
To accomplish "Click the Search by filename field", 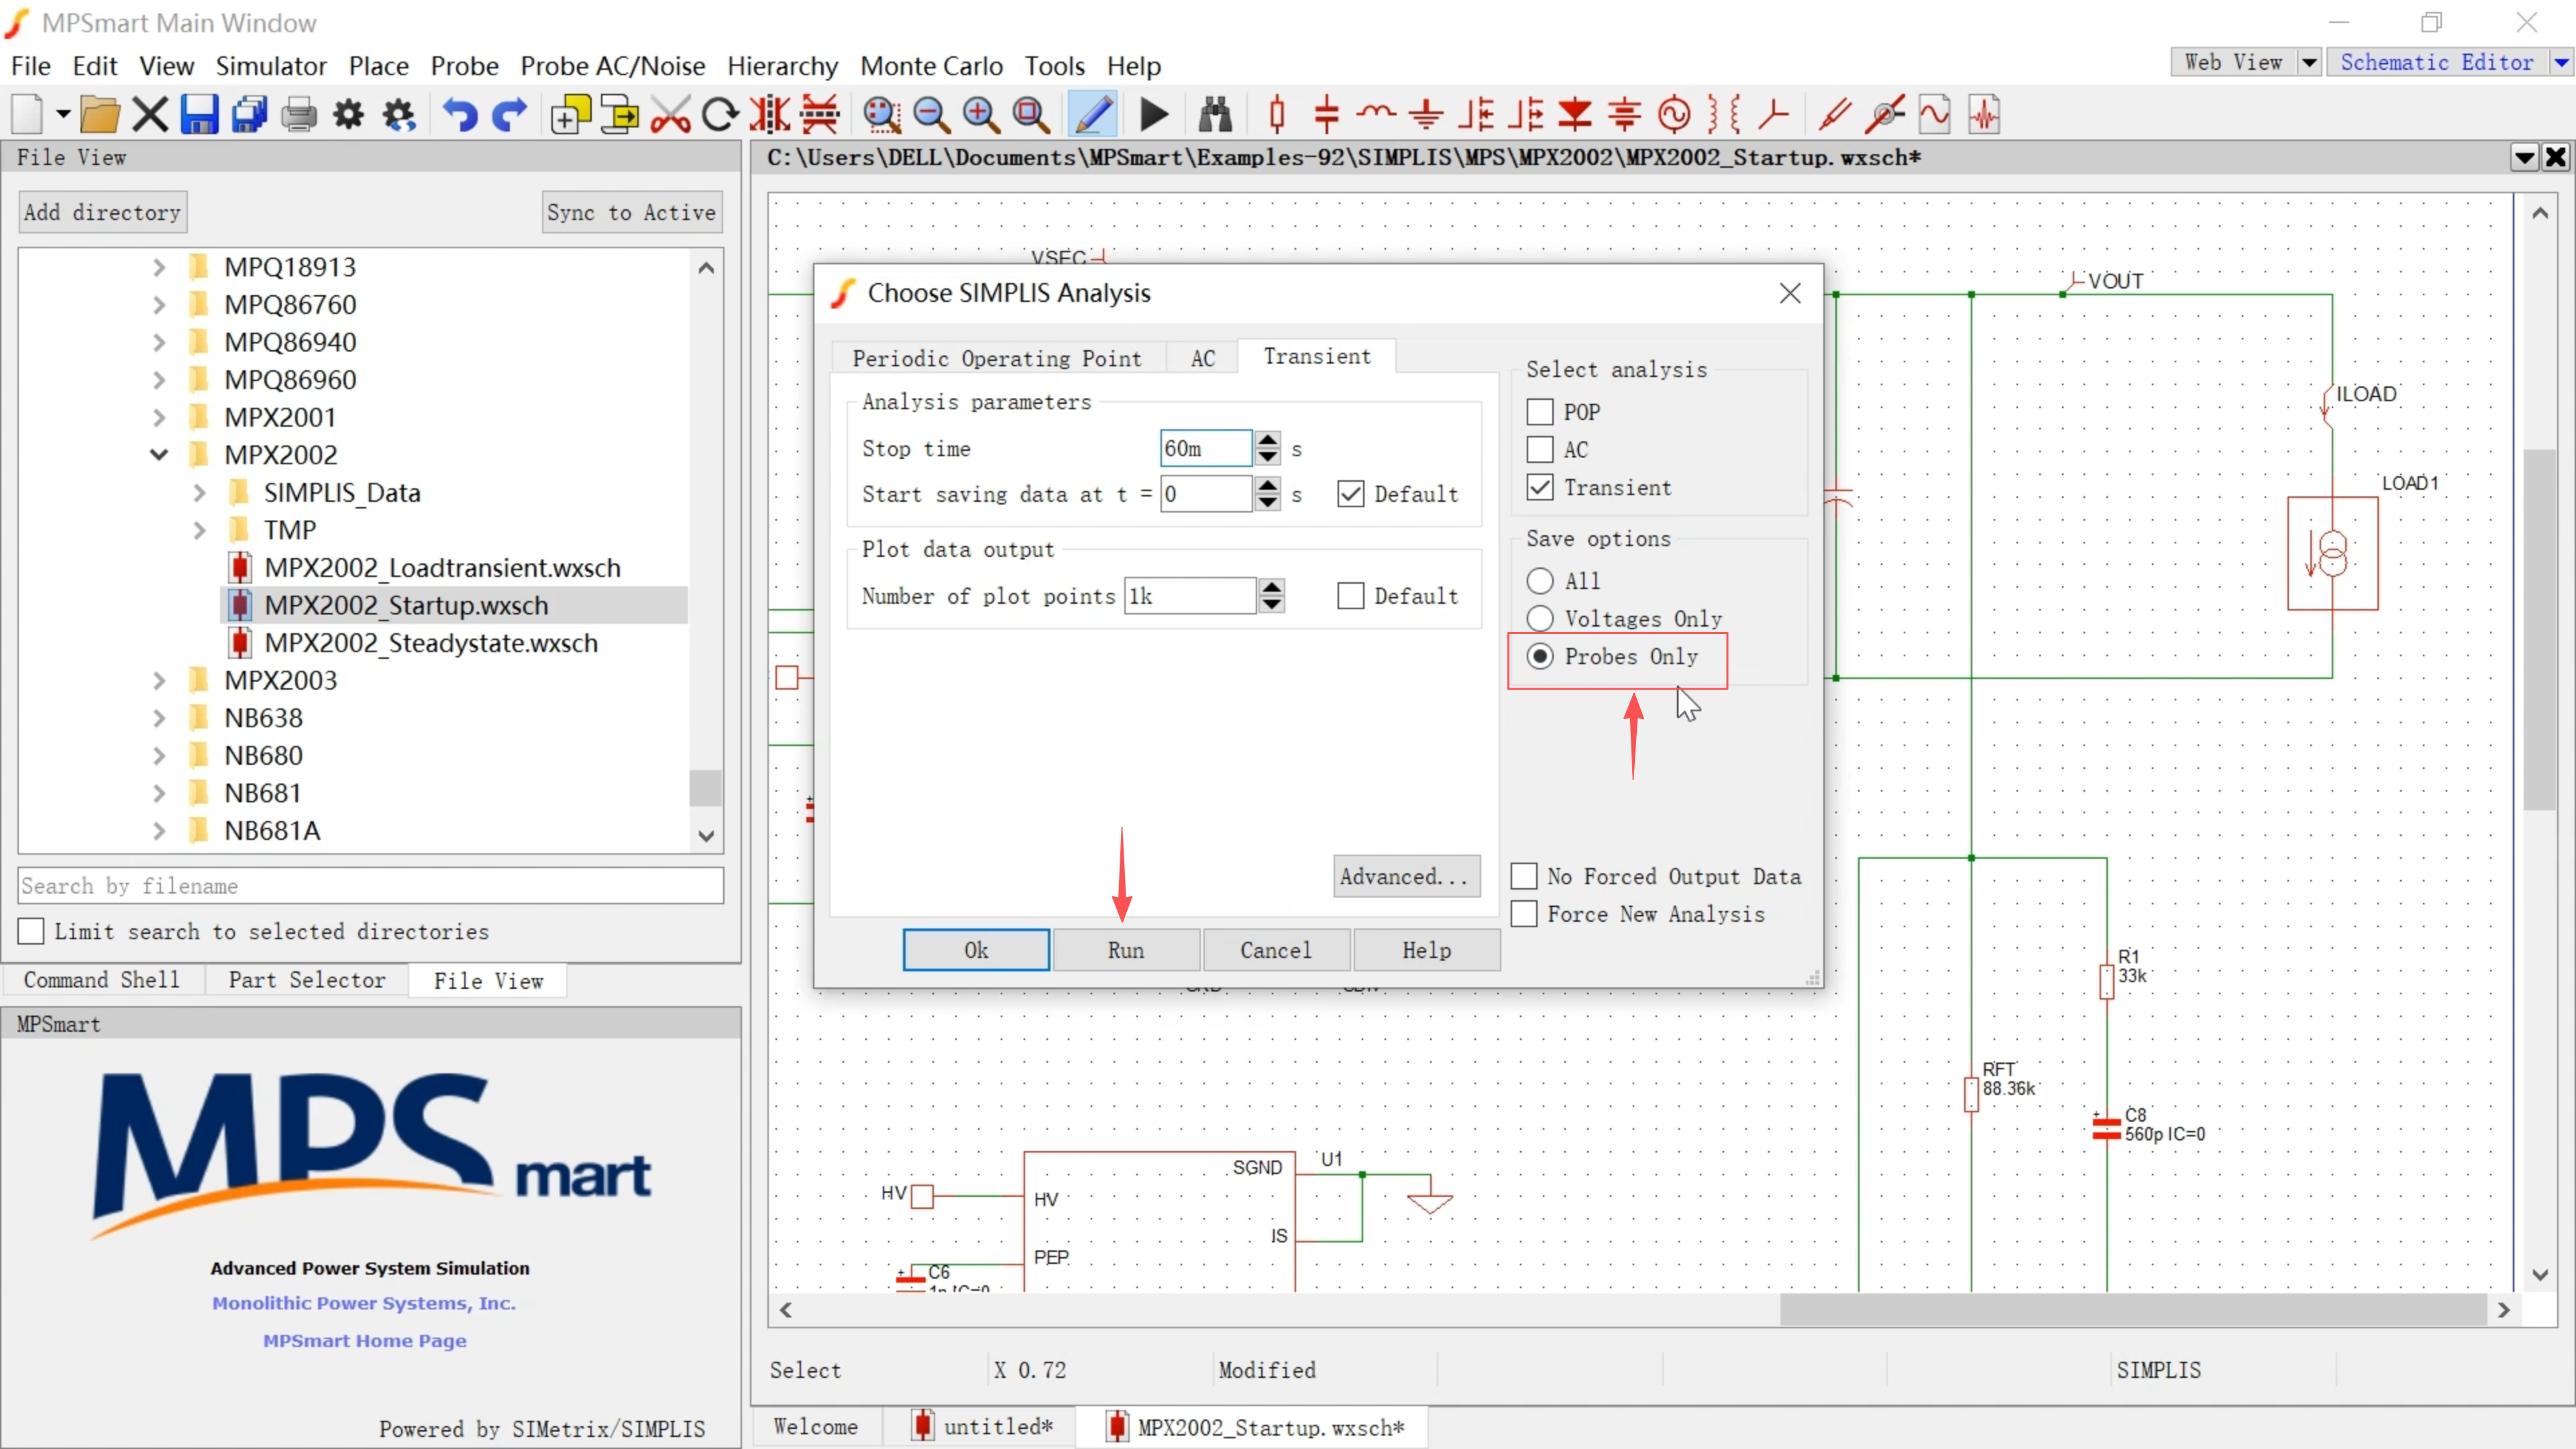I will 370,886.
